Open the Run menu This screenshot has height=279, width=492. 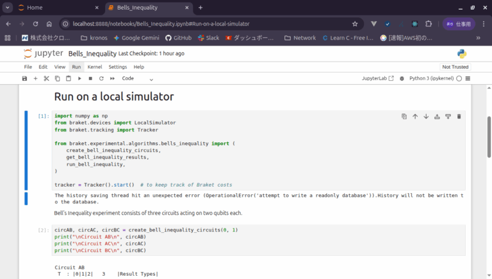point(76,67)
